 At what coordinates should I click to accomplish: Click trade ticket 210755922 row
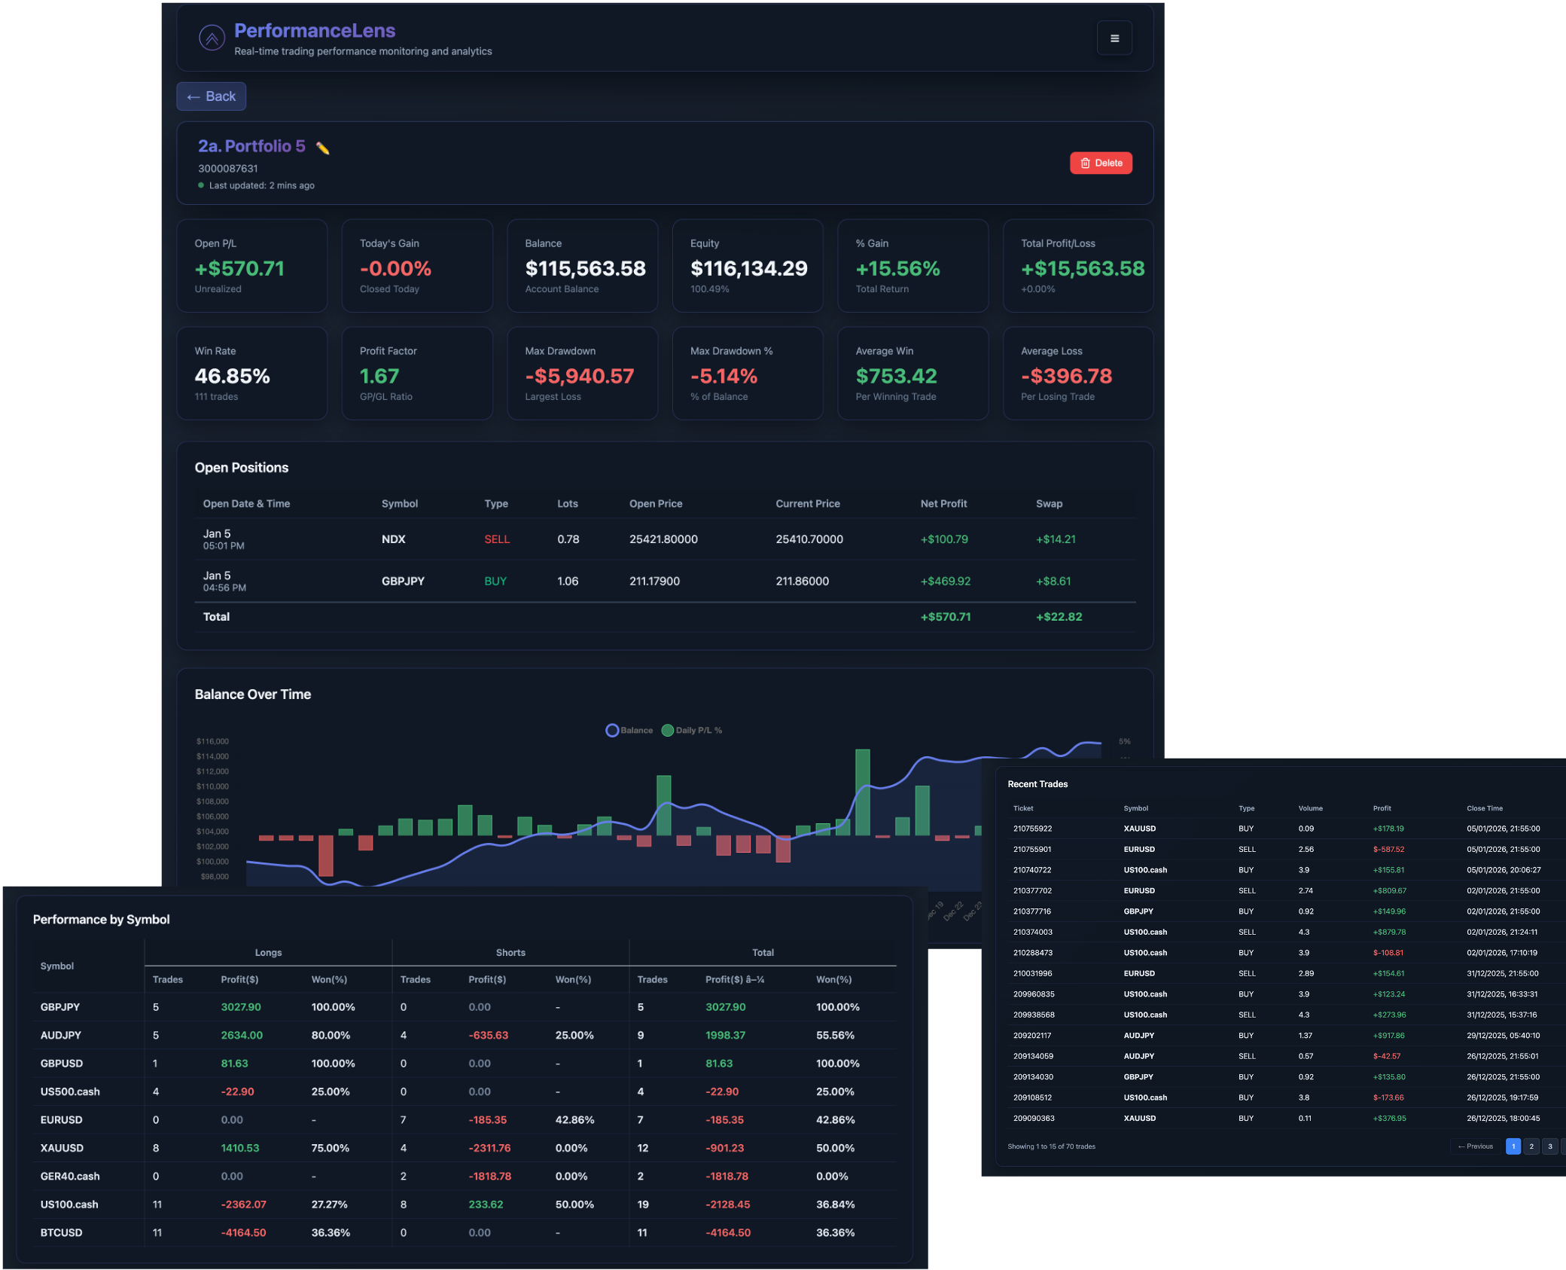tap(1280, 829)
